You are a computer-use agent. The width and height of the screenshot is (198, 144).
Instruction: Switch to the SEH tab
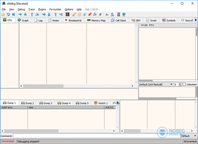point(136,20)
